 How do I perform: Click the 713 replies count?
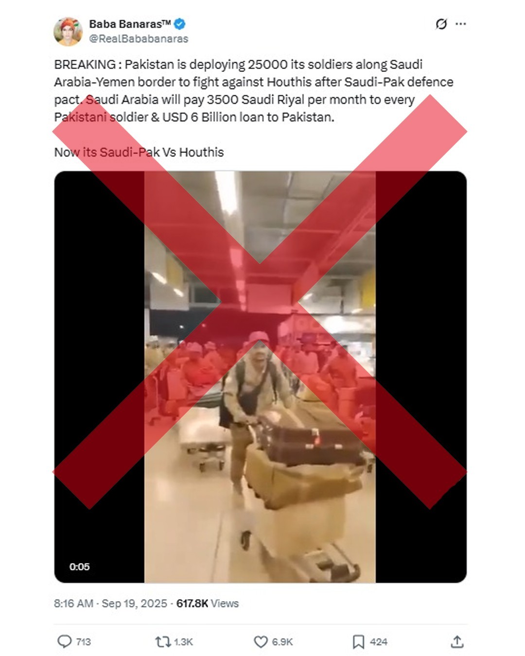pos(84,642)
